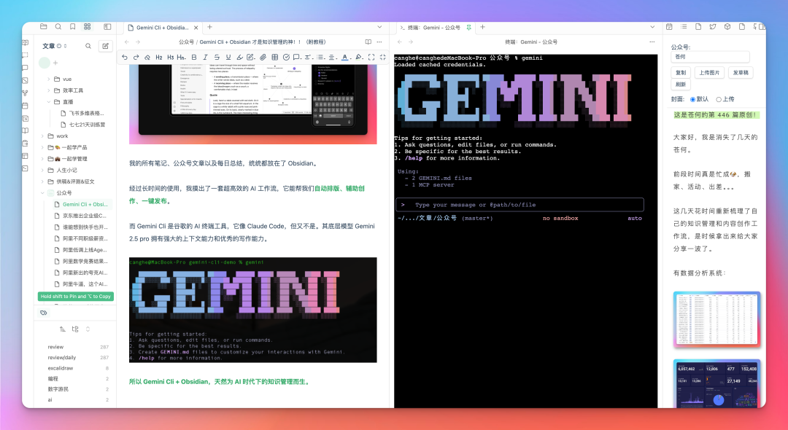This screenshot has width=788, height=430.
Task: Enter fullscreen from editing toolbar
Action: [x=371, y=57]
